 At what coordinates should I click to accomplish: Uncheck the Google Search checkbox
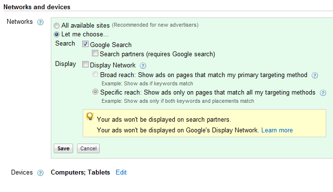(x=85, y=44)
